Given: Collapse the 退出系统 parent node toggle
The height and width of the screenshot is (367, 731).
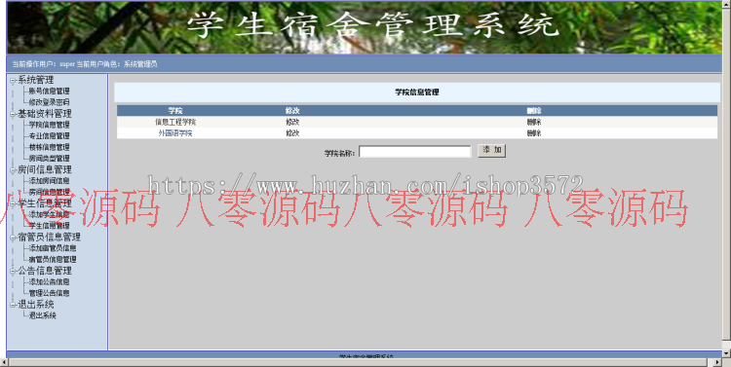Looking at the screenshot, I should click(x=13, y=305).
